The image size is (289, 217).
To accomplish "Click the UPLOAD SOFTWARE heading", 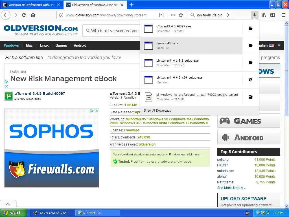I will point(244,199).
